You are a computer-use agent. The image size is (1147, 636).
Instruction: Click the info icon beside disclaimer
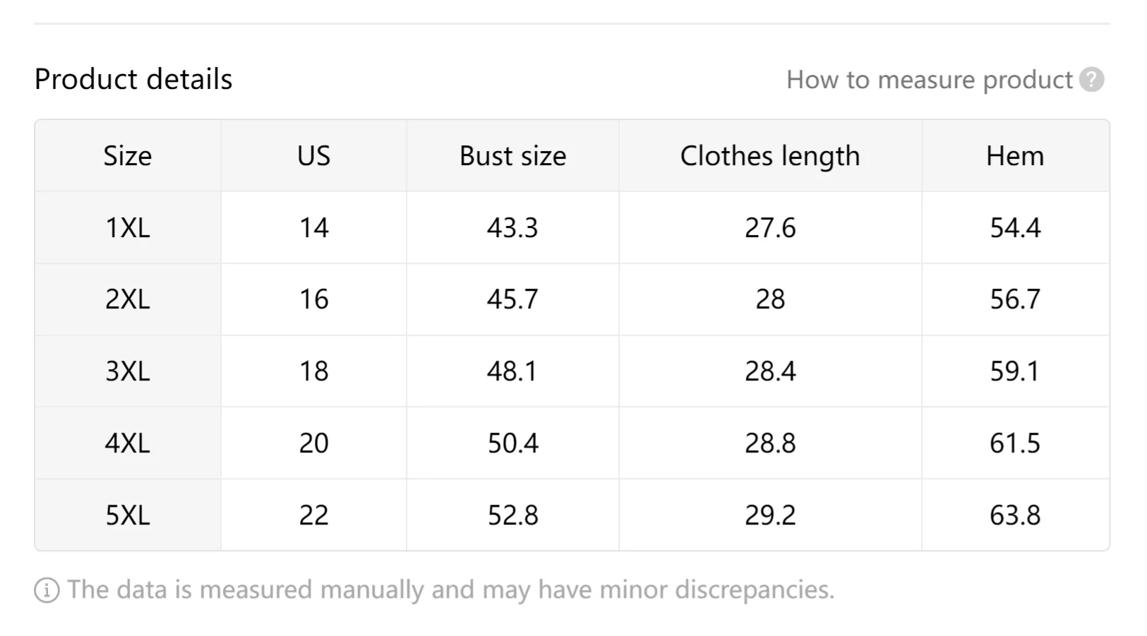[x=47, y=590]
